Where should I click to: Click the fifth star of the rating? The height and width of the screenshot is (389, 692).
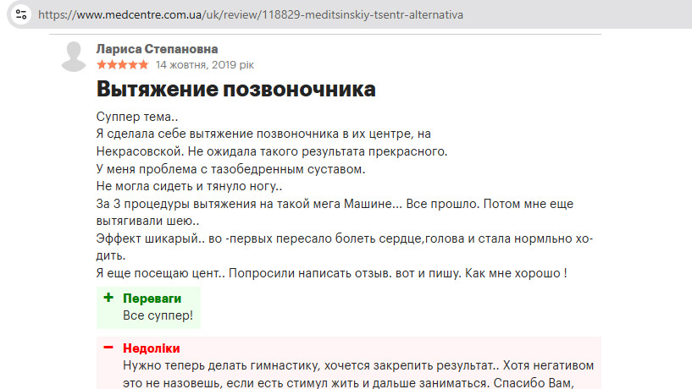144,64
